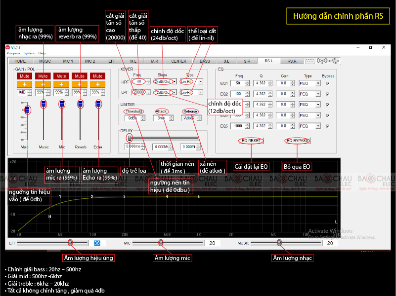
Task: Click the EQ1 Q value stepper arrows
Action: point(270,83)
